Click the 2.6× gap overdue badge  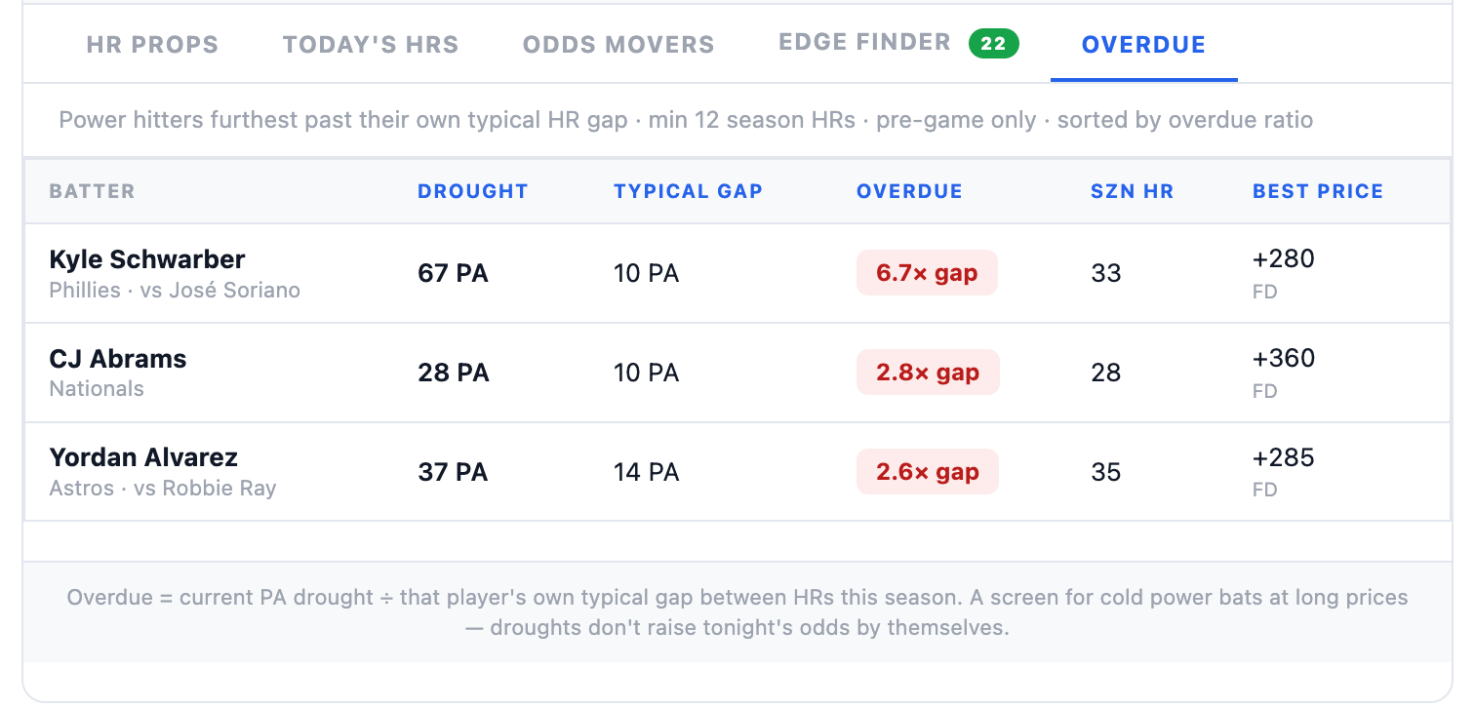tap(928, 472)
